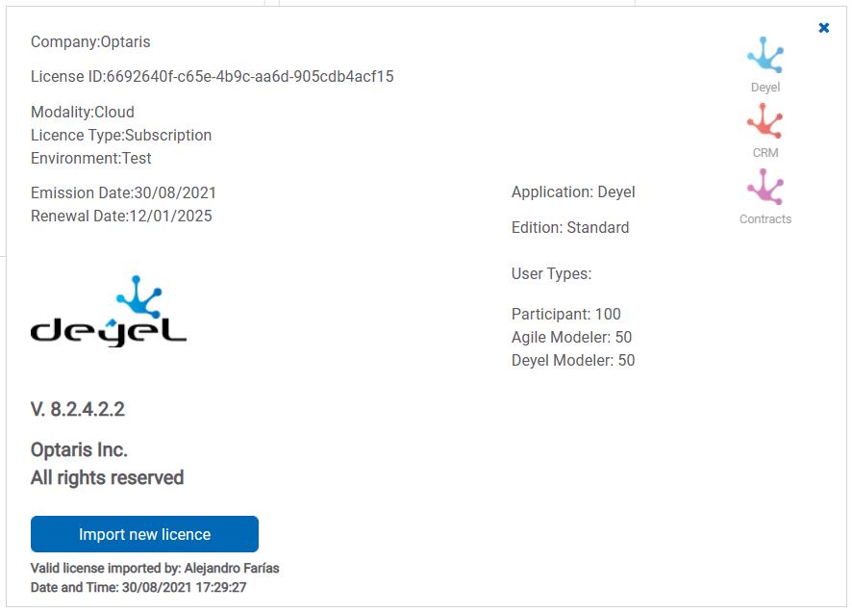Click the Application: Deyel label
This screenshot has width=852, height=613.
point(573,192)
